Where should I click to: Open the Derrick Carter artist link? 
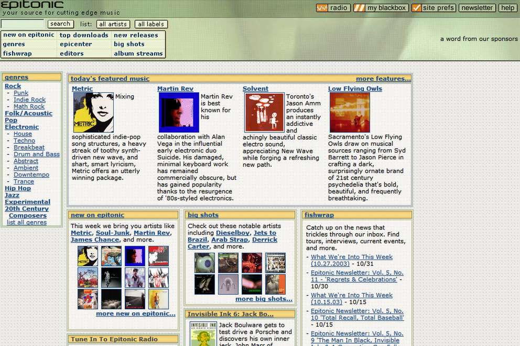pyautogui.click(x=232, y=243)
